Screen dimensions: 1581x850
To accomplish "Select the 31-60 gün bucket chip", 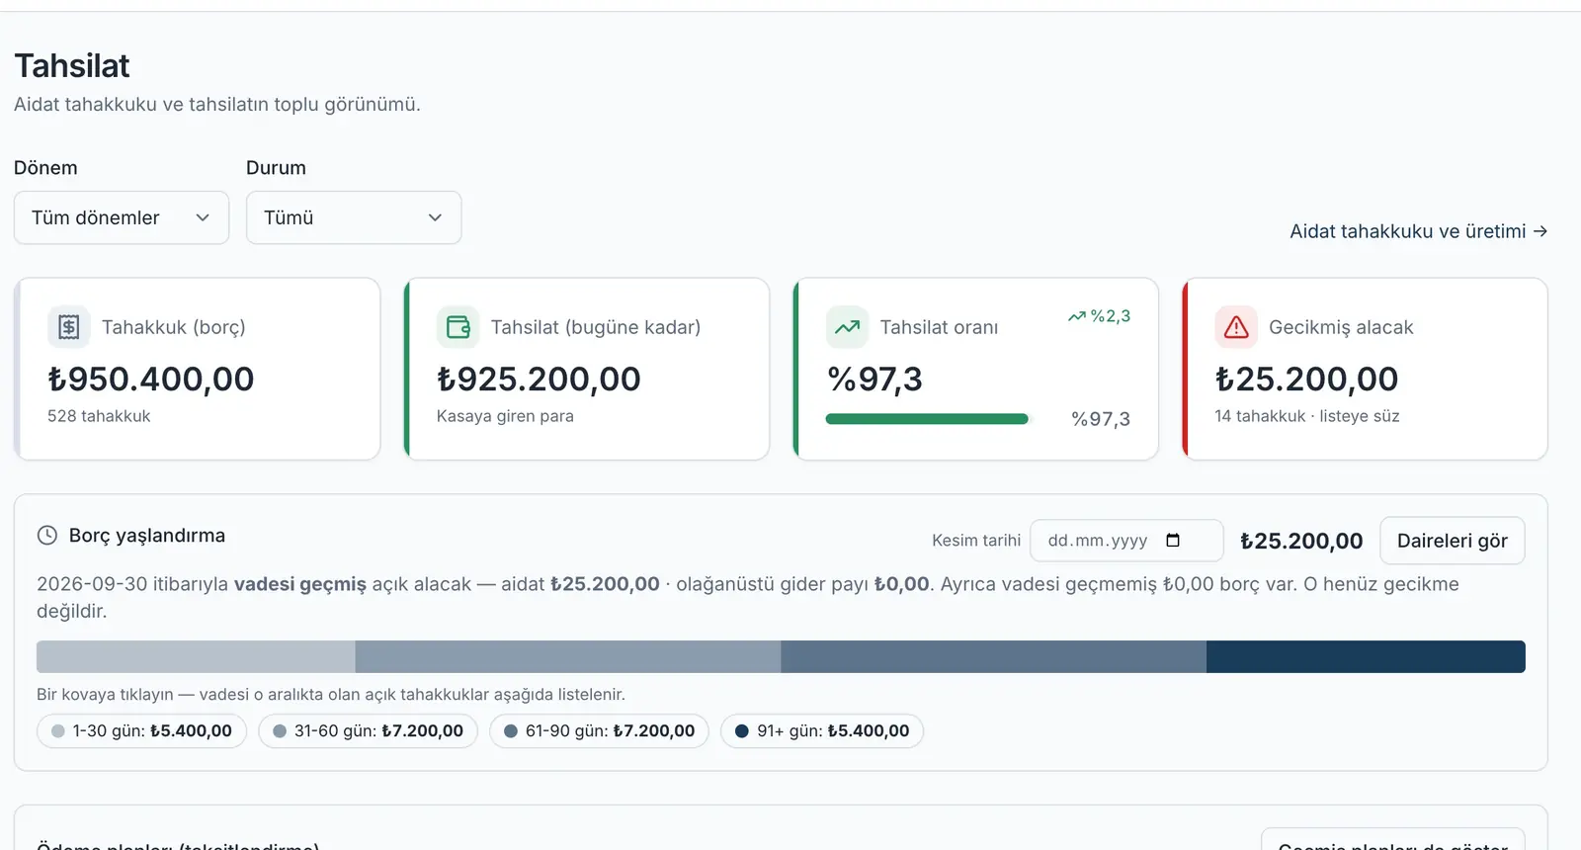I will click(368, 731).
